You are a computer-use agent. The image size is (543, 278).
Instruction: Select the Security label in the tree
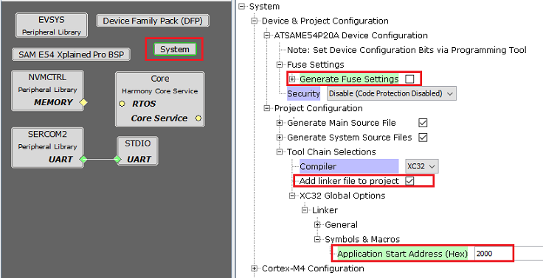click(303, 93)
